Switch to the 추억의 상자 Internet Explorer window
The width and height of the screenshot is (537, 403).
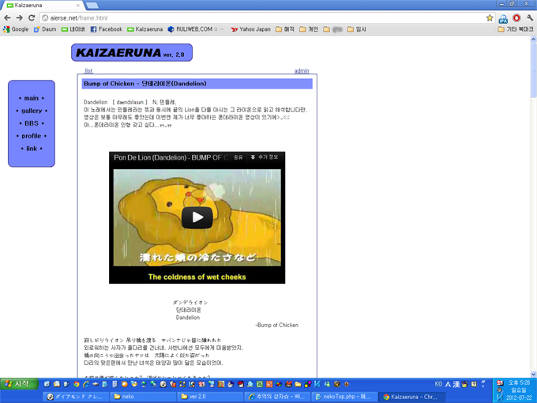point(277,397)
